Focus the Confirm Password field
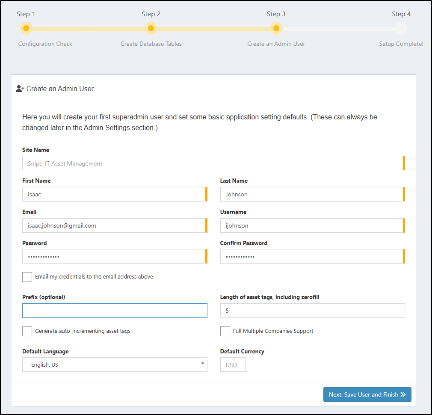432x415 pixels. click(x=311, y=257)
